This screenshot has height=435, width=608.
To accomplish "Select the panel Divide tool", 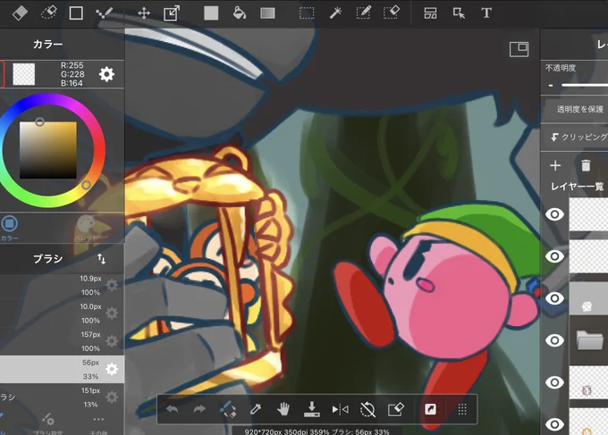I will [430, 13].
